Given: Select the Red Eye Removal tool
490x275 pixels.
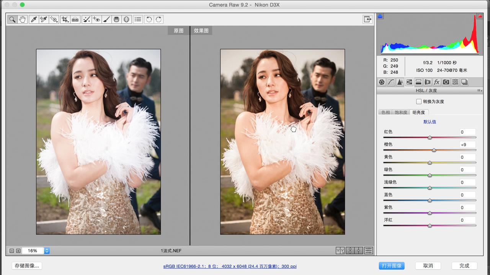Looking at the screenshot, I should point(96,19).
